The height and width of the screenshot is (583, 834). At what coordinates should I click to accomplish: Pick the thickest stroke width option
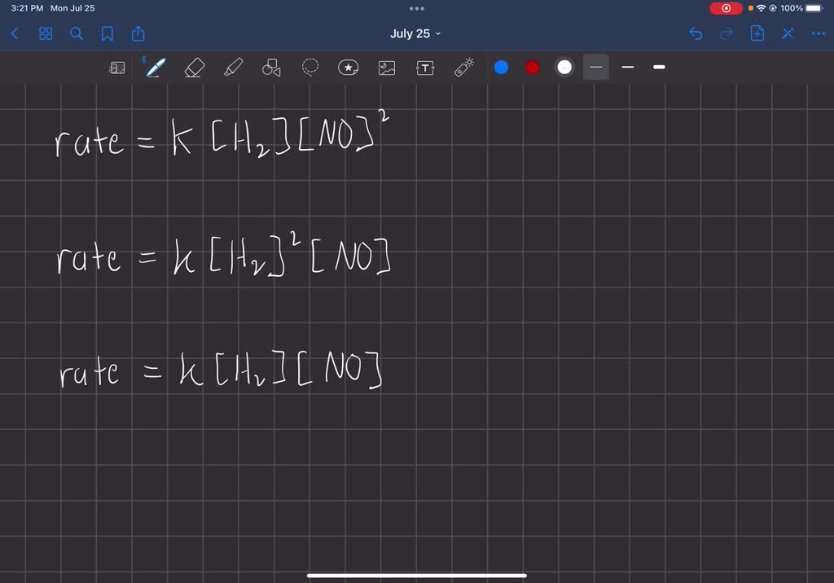click(x=659, y=67)
